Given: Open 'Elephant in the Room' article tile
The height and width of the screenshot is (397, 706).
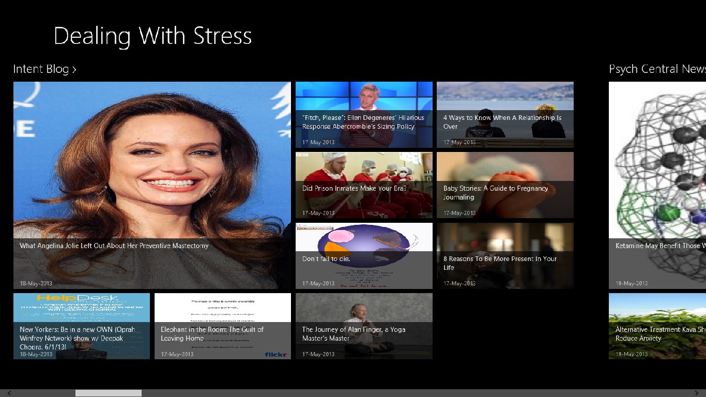Looking at the screenshot, I should (x=223, y=326).
